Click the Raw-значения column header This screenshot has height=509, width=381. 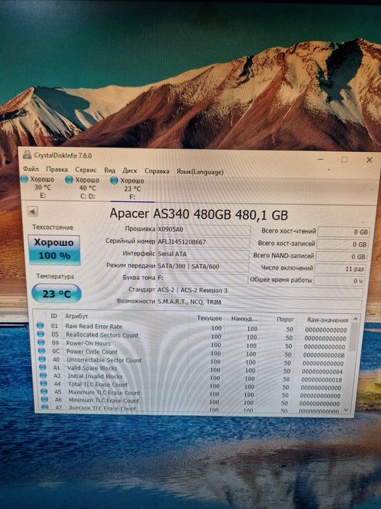327,320
